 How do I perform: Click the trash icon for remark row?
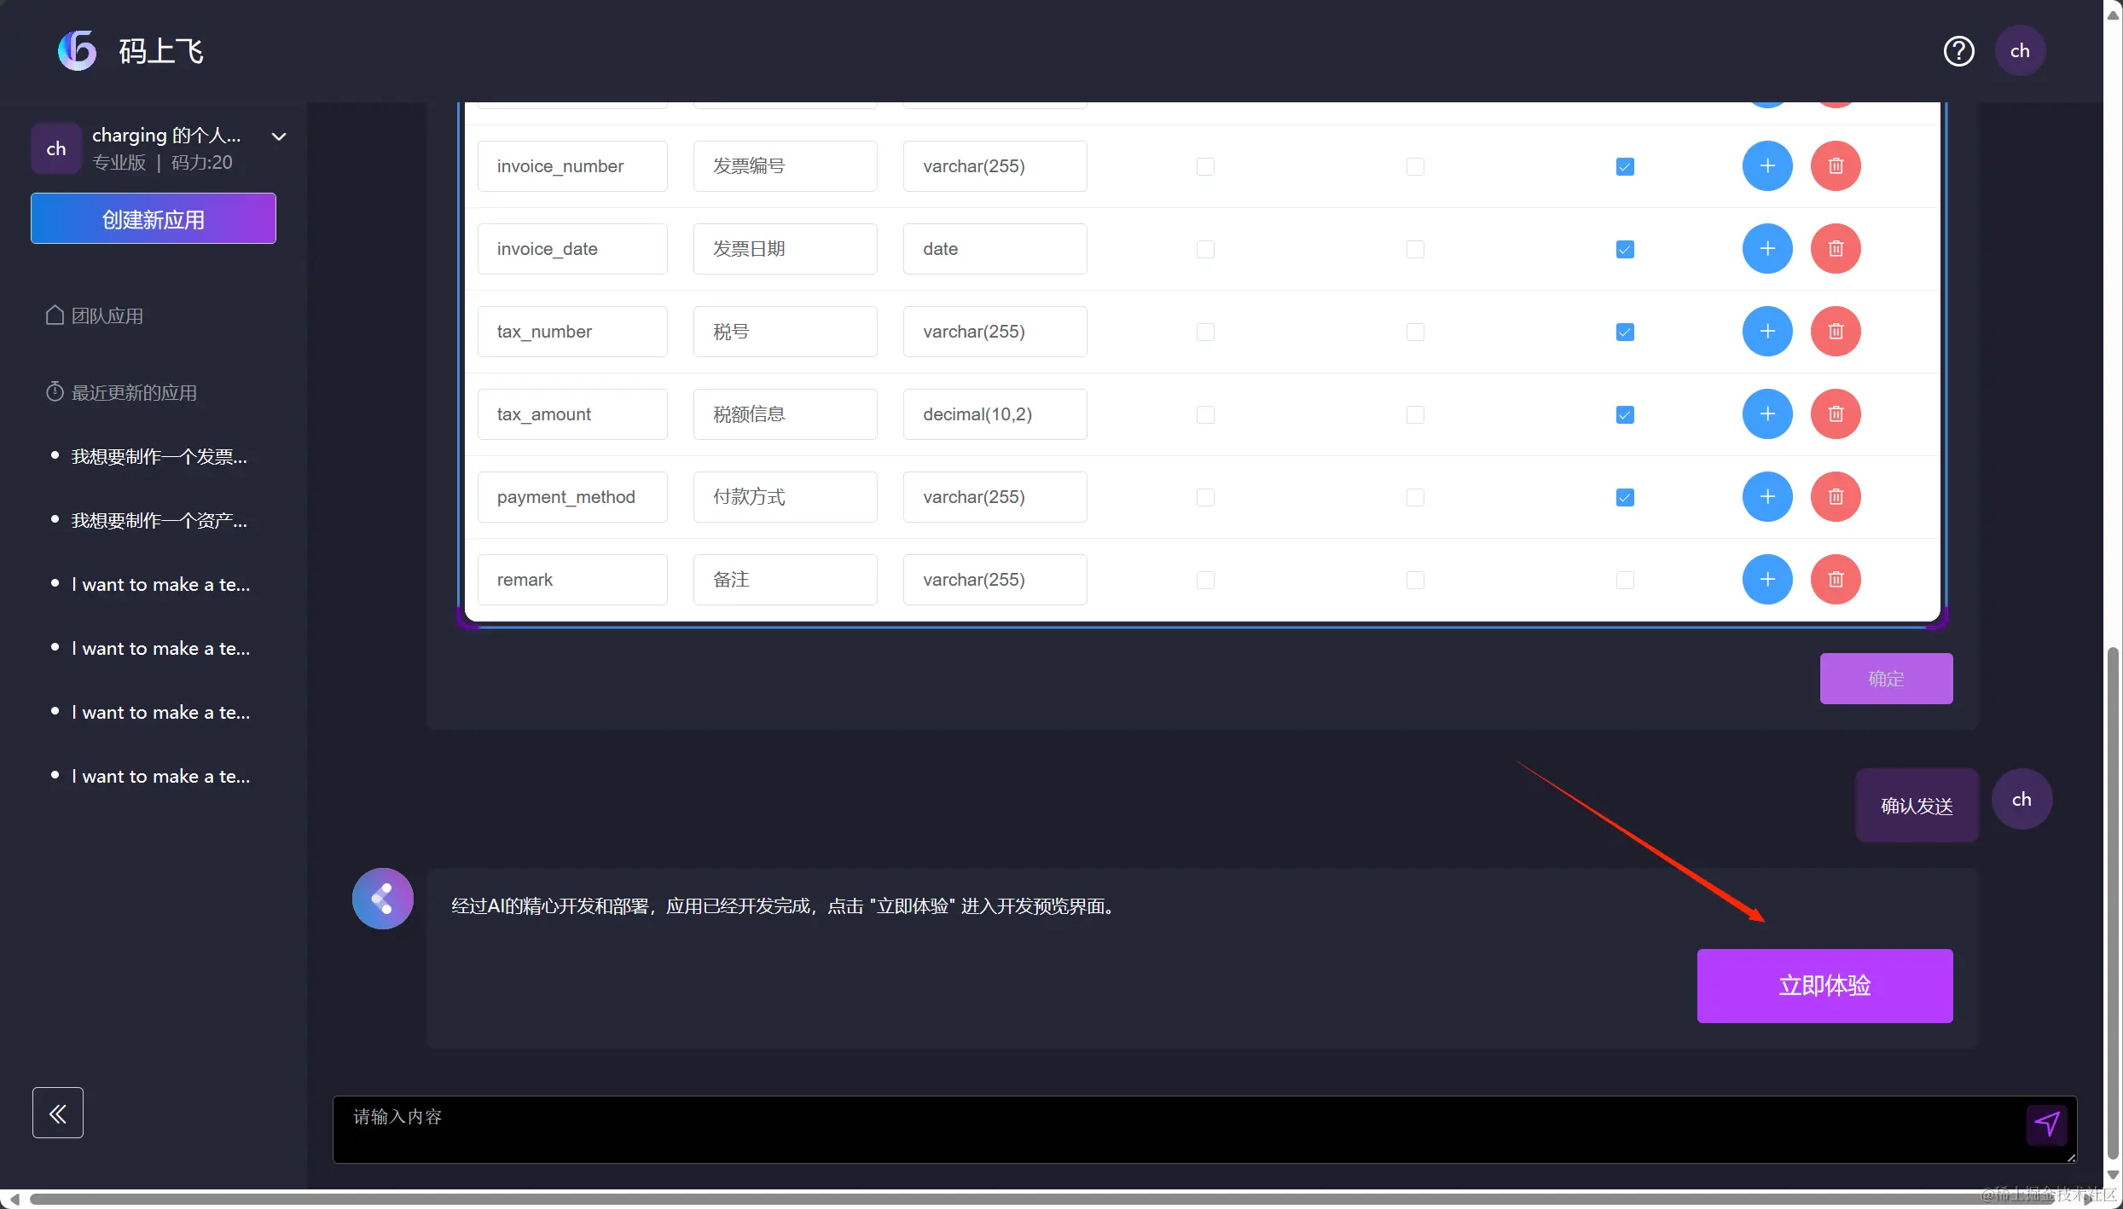1836,580
